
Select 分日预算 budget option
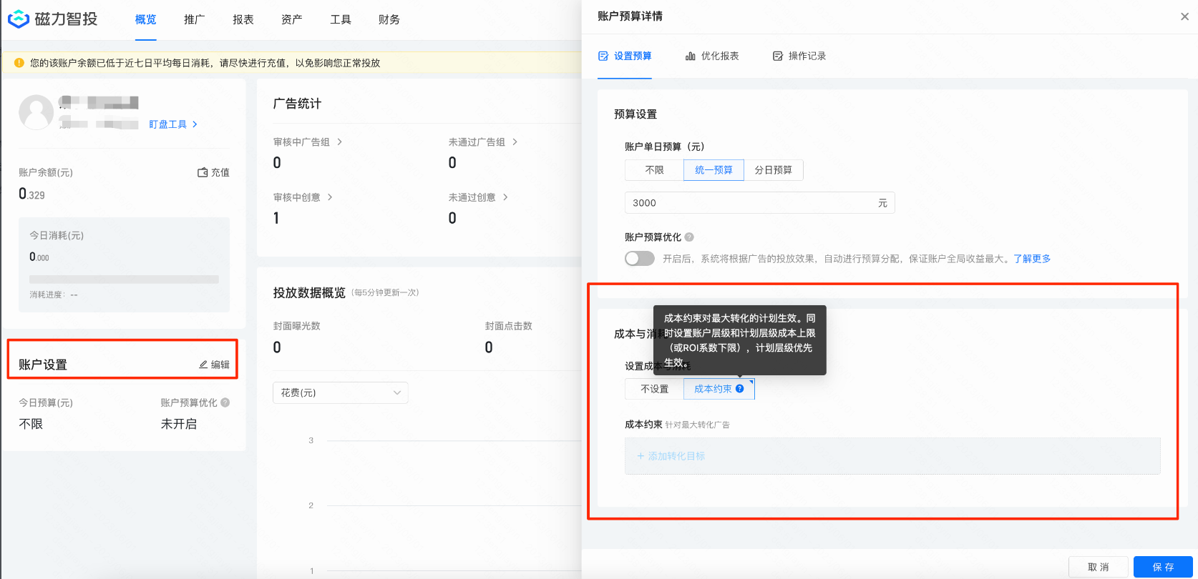click(774, 170)
